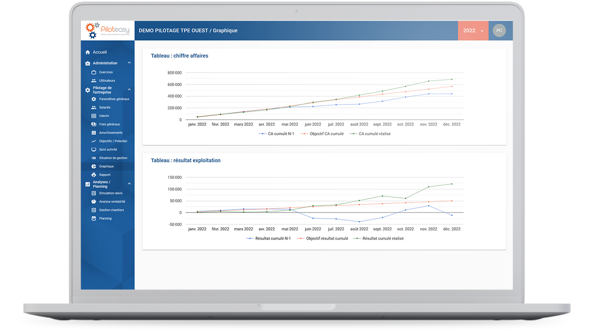
Task: Click the Situation de gestion list icon
Action: (94, 158)
